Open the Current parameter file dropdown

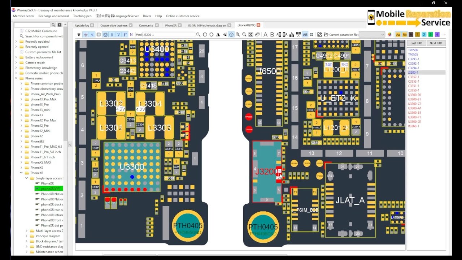(x=372, y=35)
